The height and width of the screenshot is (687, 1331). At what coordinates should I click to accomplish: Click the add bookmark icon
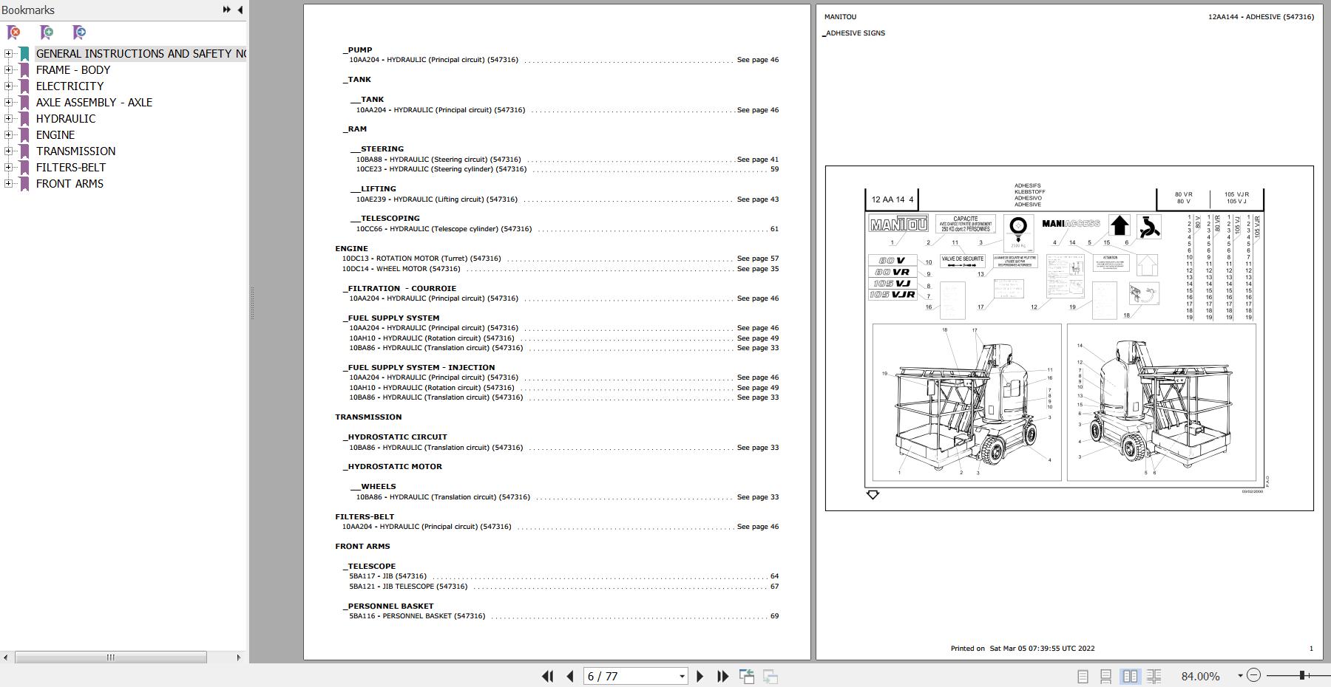(x=47, y=33)
